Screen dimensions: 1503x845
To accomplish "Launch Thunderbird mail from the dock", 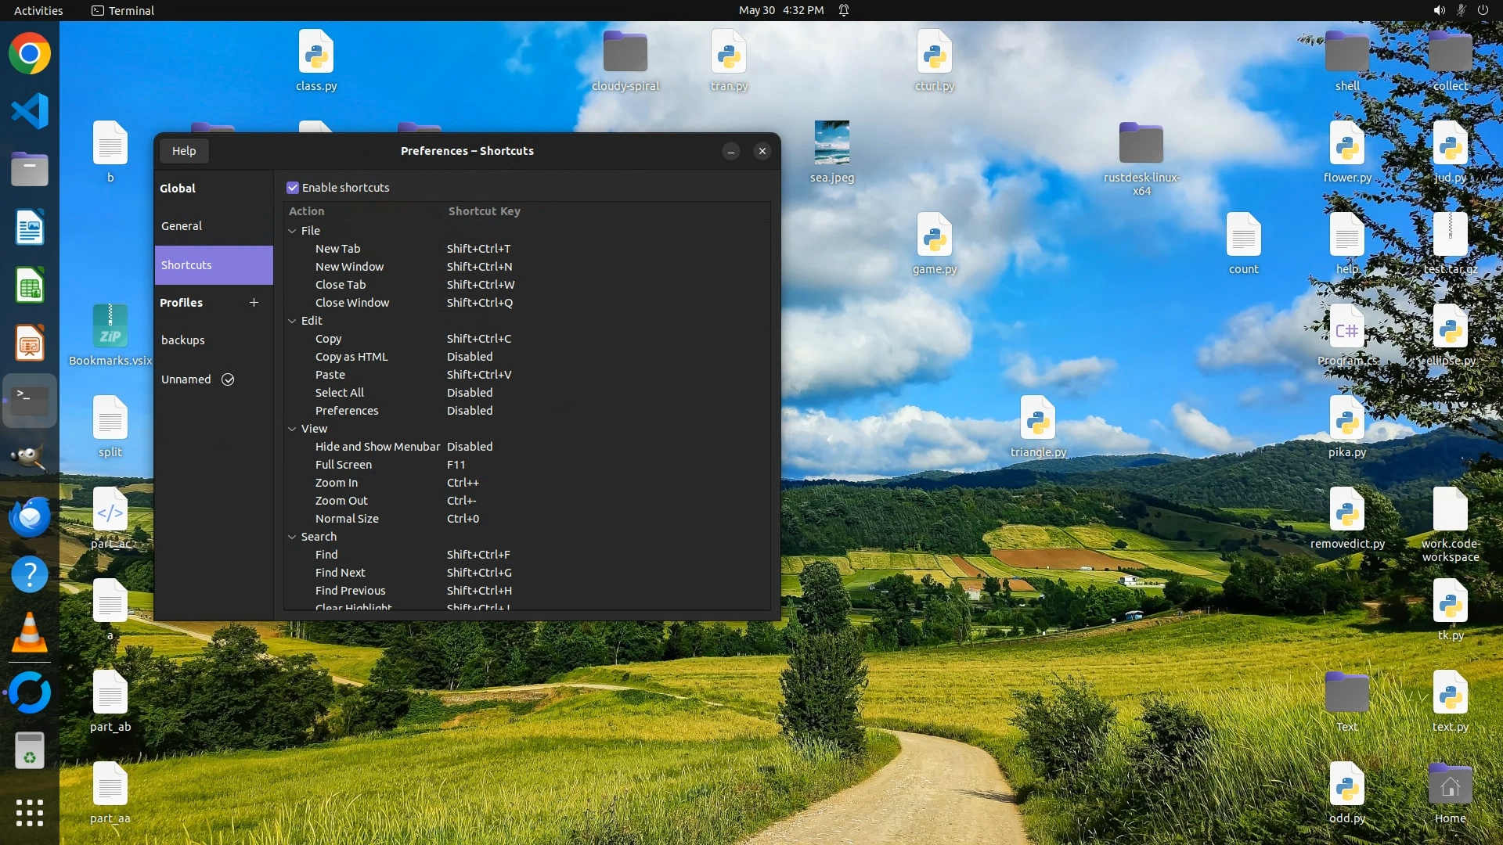I will [x=30, y=517].
